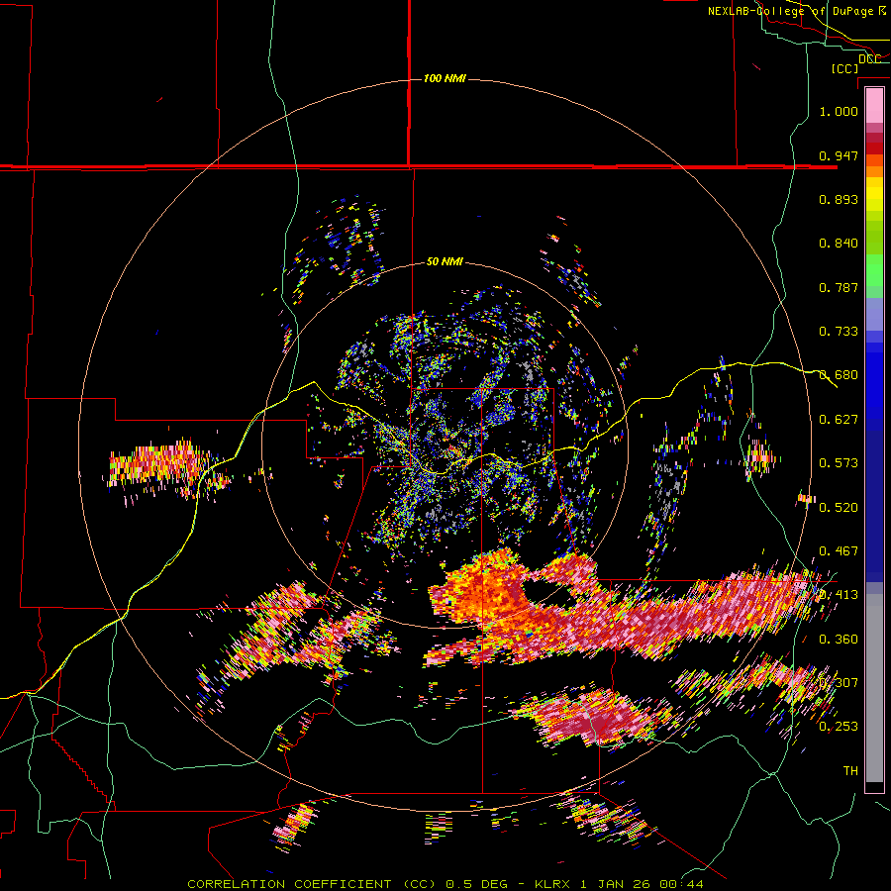Viewport: 891px width, 891px height.
Task: Click the 00:44 timestamp in the caption
Action: pos(682,884)
